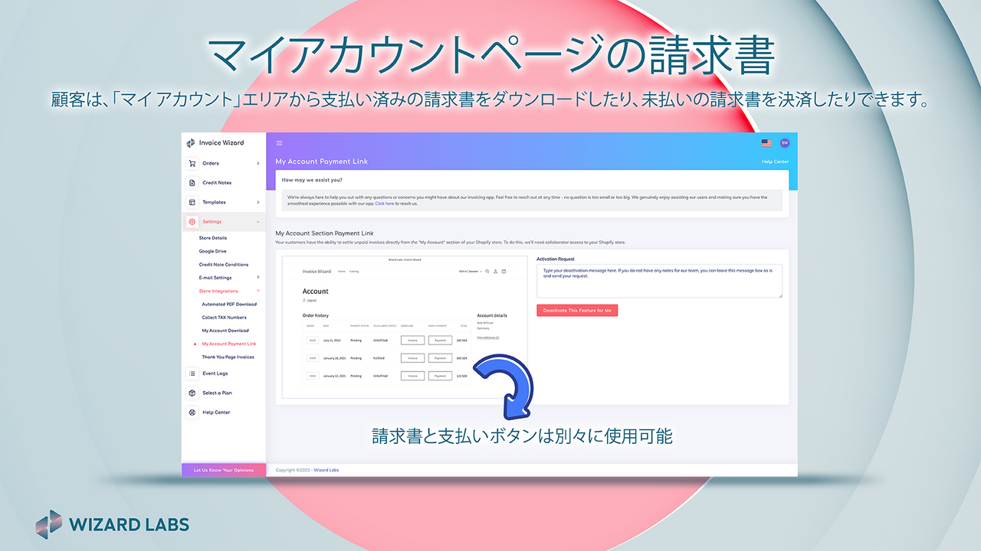Expand the Orders submenu chevron
The image size is (981, 551).
point(258,163)
